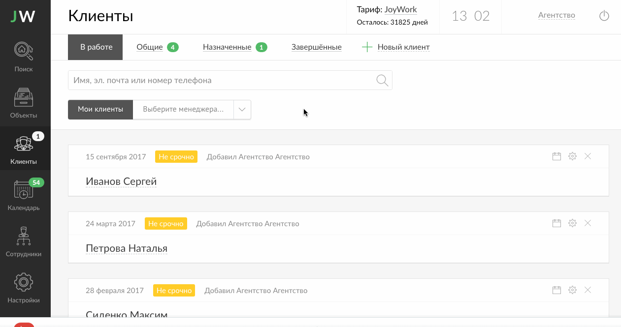Viewport: 621px width, 327px height.
Task: Open Настройки gear in sidebar
Action: 24,288
